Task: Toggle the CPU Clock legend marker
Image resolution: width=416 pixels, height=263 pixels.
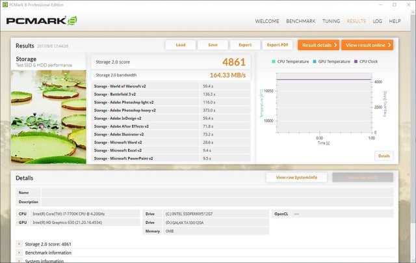Action: pos(356,62)
